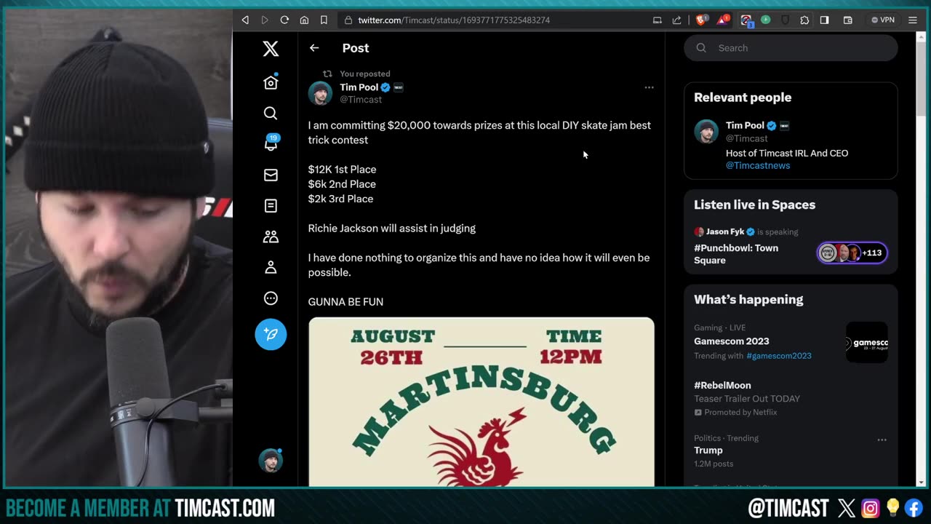Click the cast/device icon in address bar
Image resolution: width=931 pixels, height=524 pixels.
[x=658, y=20]
